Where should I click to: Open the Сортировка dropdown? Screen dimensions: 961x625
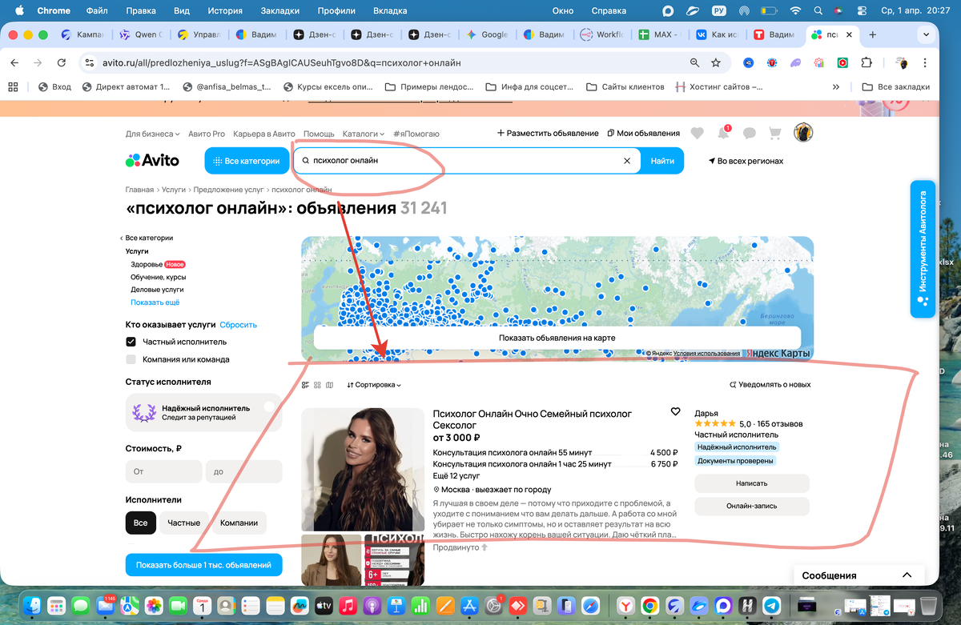(x=374, y=385)
